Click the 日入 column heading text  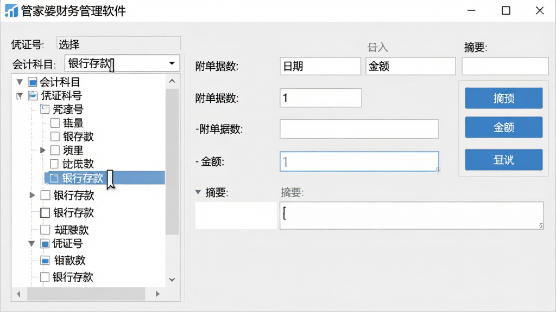(377, 47)
